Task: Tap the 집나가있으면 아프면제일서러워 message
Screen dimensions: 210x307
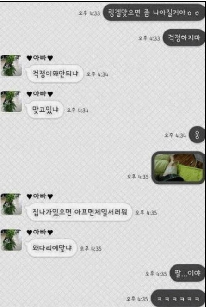Action: [79, 212]
